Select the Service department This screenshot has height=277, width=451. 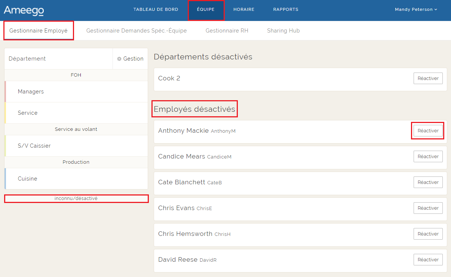28,113
